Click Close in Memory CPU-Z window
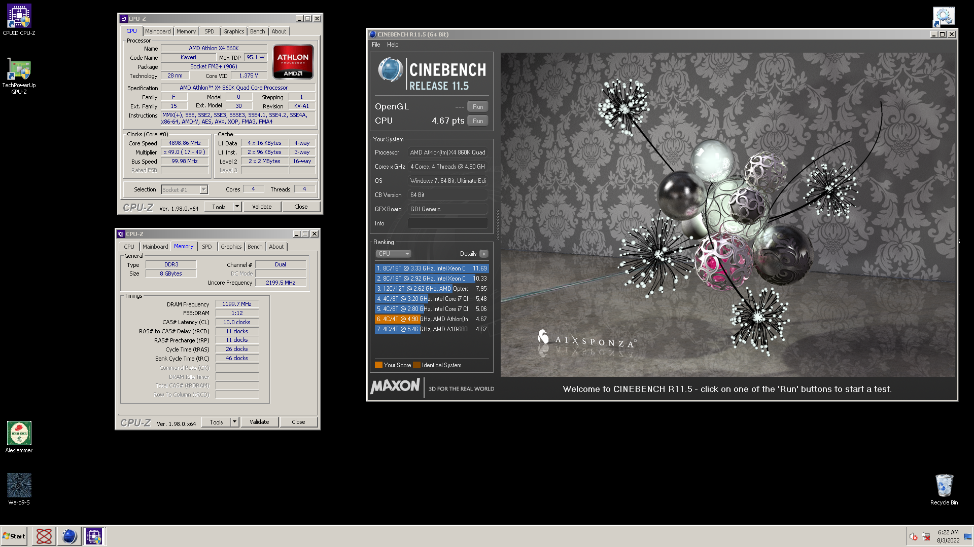Viewport: 974px width, 547px height. click(298, 422)
